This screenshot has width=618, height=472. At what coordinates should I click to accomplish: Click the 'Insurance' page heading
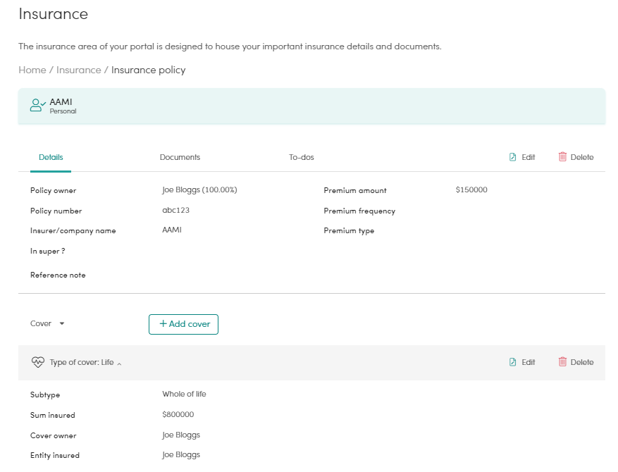(54, 14)
